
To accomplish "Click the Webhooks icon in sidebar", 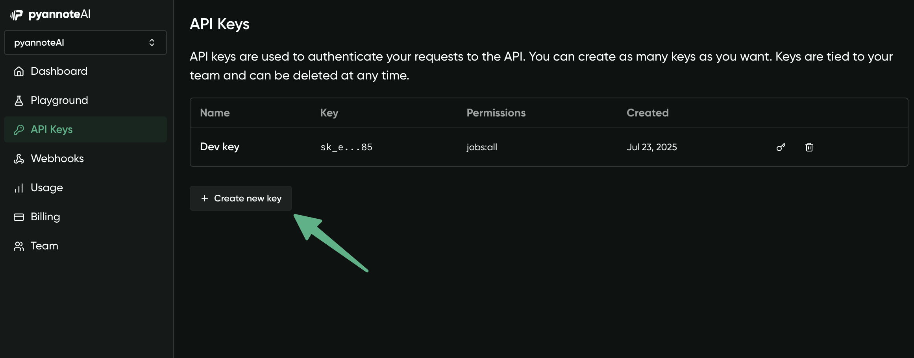I will point(19,158).
